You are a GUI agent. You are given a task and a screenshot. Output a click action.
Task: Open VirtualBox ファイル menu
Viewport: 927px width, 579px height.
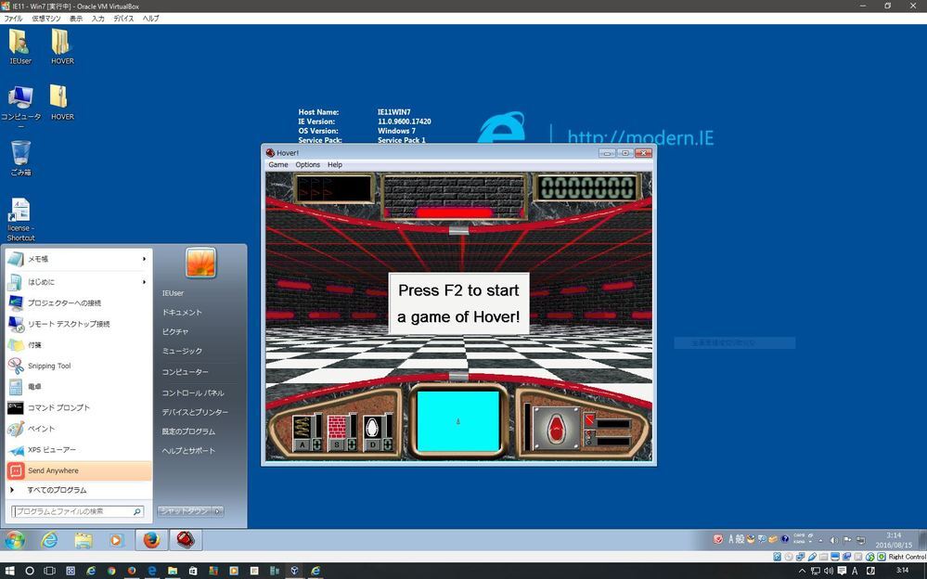(x=14, y=19)
